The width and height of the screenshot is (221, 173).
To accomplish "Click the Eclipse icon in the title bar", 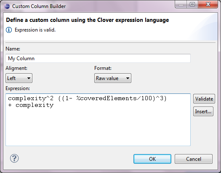I will (x=7, y=6).
